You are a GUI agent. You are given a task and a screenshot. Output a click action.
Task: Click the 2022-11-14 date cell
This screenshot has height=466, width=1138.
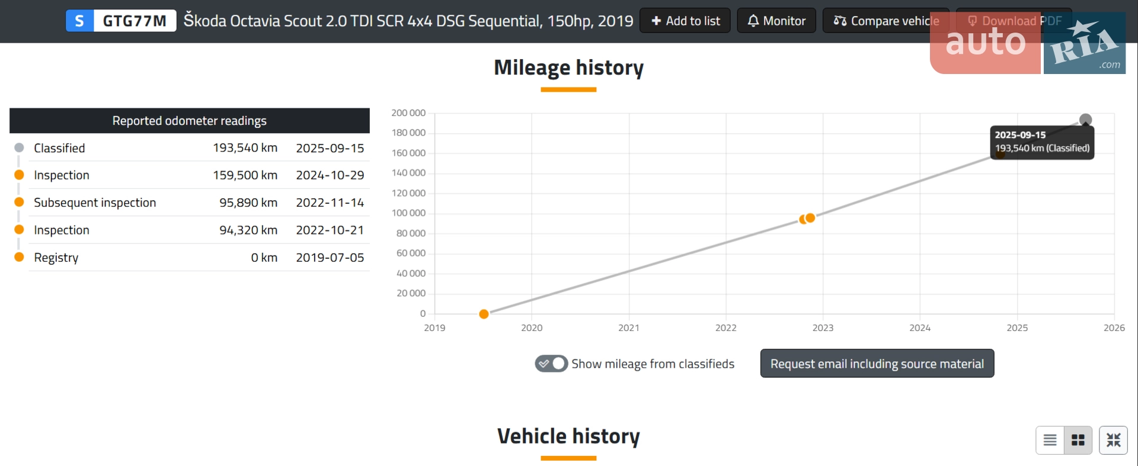330,203
